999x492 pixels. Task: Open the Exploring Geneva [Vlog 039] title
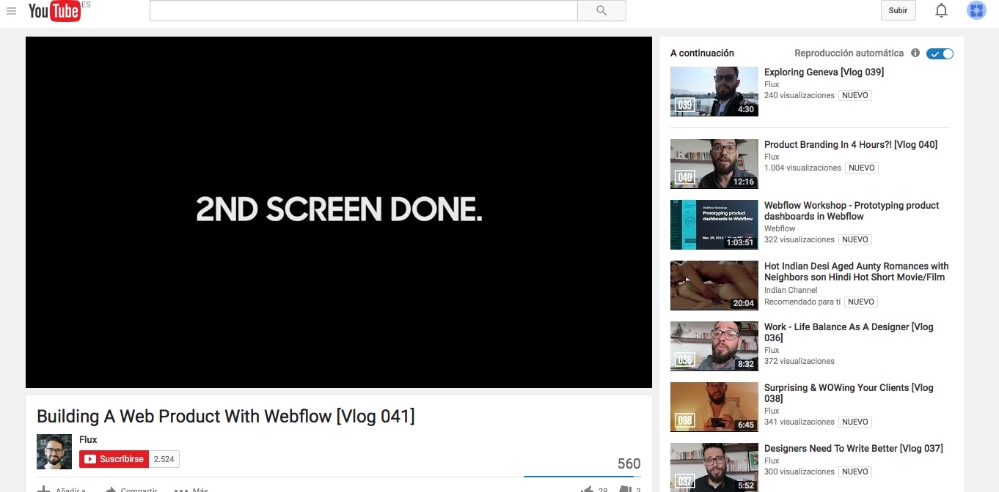click(x=824, y=72)
